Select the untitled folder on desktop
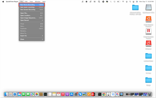 coord(148,56)
